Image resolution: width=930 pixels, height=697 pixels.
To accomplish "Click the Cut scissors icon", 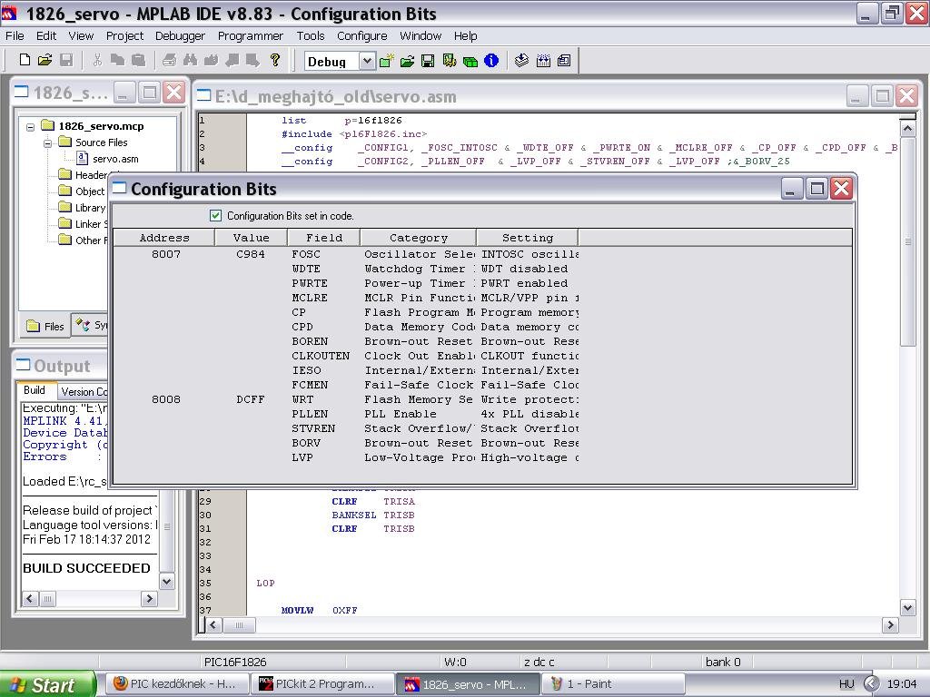I will [x=98, y=60].
